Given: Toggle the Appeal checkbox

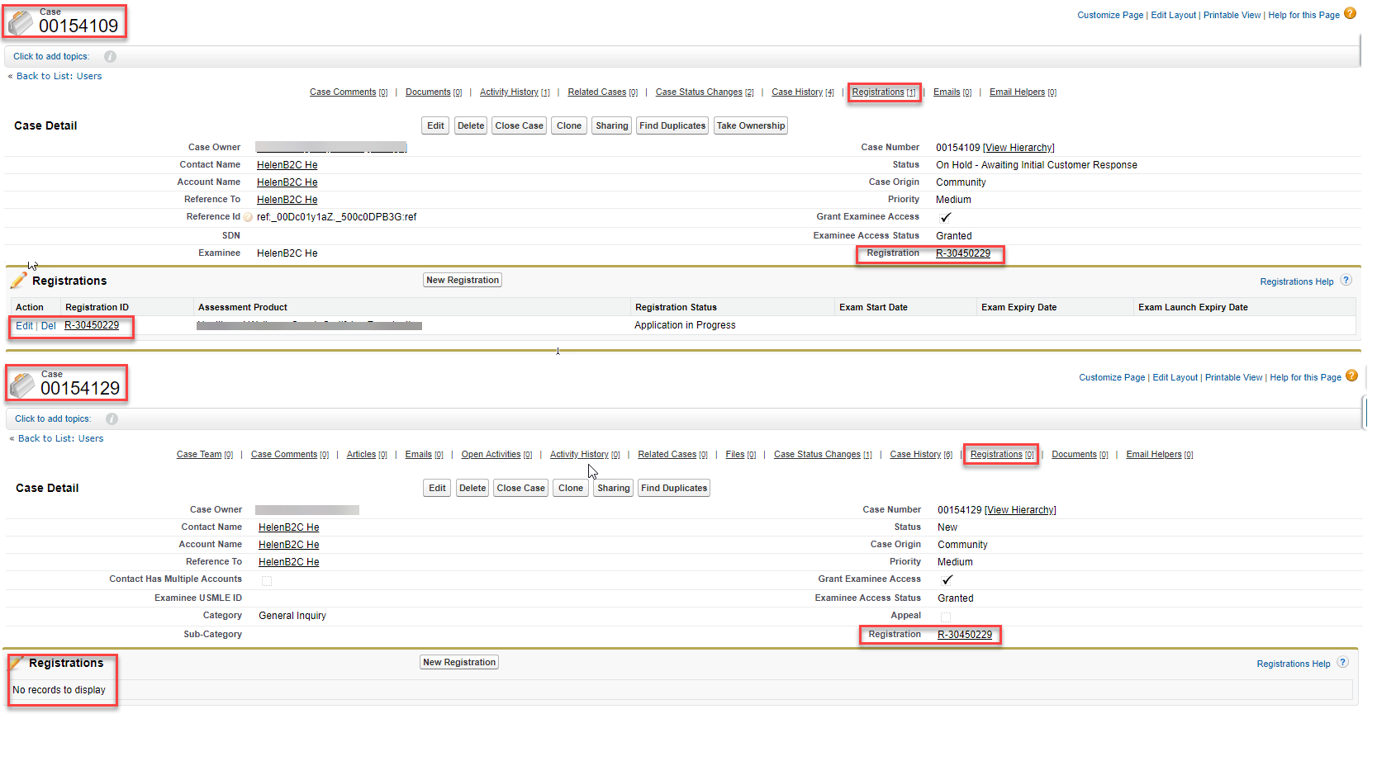Looking at the screenshot, I should point(946,617).
